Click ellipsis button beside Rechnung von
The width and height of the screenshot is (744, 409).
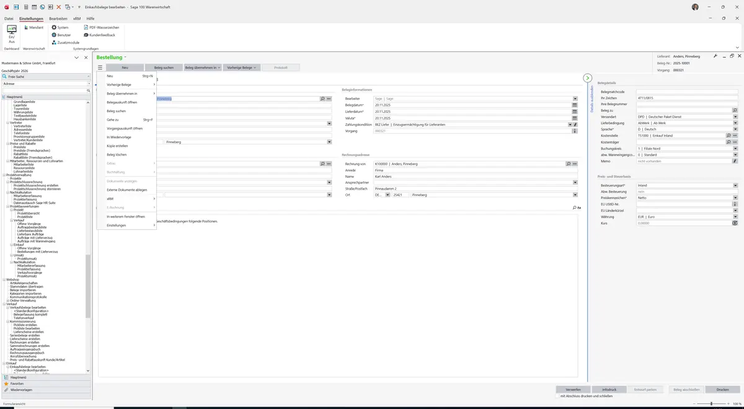(x=575, y=164)
